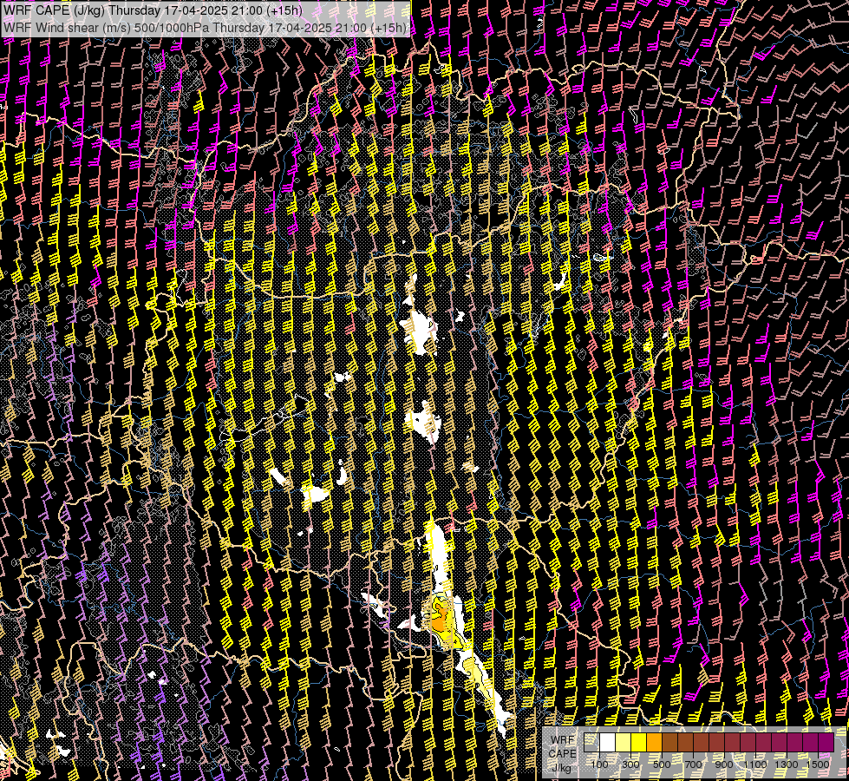Click the legend value 700

click(693, 765)
